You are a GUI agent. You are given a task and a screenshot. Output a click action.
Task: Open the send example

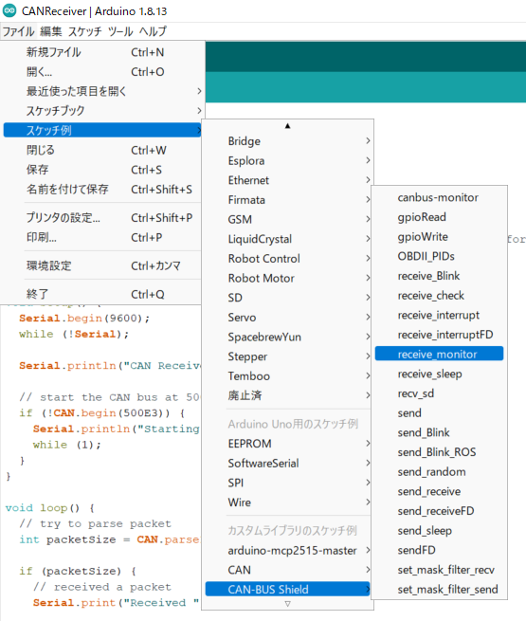[x=440, y=413]
